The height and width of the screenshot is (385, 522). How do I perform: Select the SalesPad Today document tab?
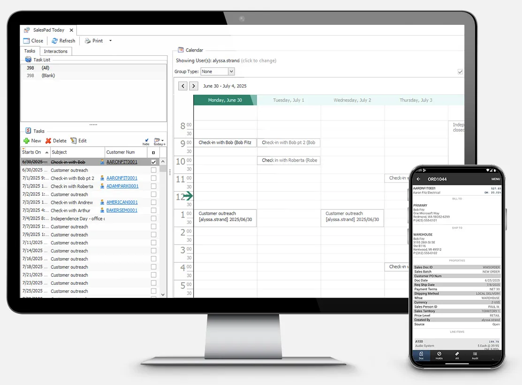pyautogui.click(x=49, y=30)
